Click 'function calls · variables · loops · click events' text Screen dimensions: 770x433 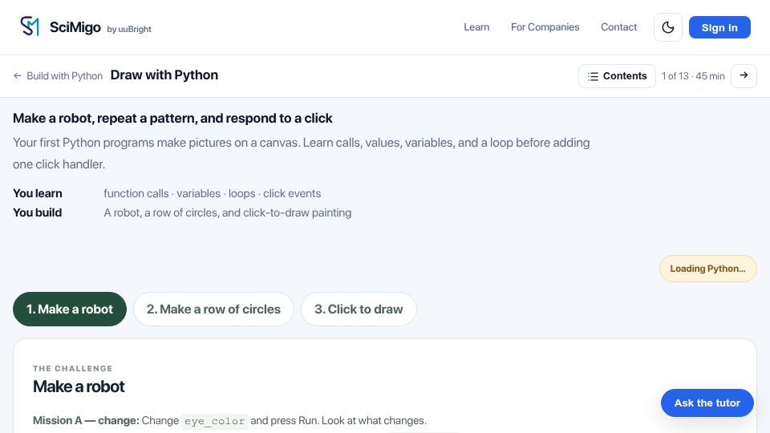pyautogui.click(x=212, y=193)
